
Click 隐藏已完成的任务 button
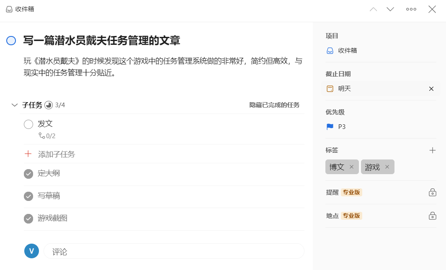tap(274, 105)
